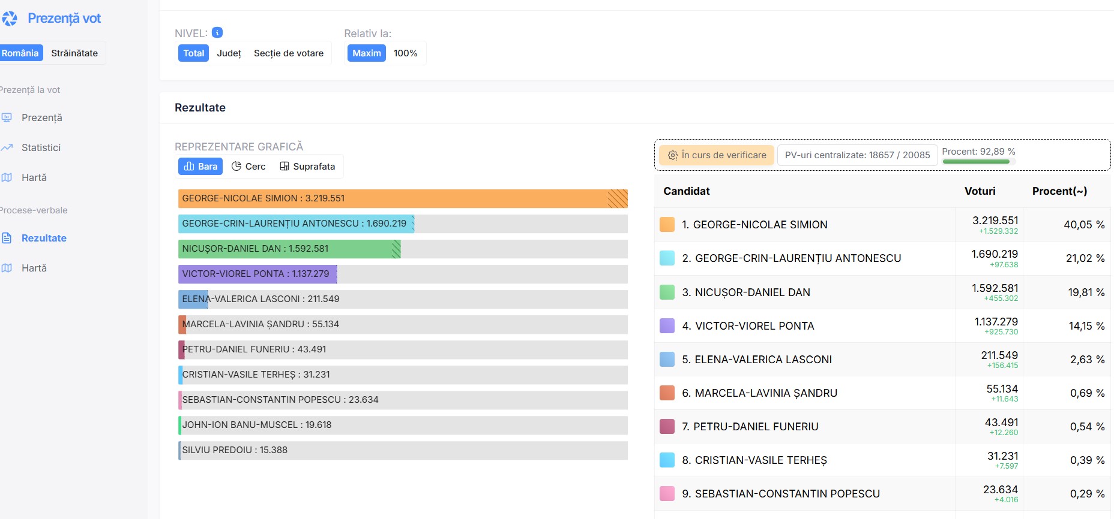This screenshot has height=519, width=1114.
Task: Select the Bara chart view
Action: tap(200, 166)
